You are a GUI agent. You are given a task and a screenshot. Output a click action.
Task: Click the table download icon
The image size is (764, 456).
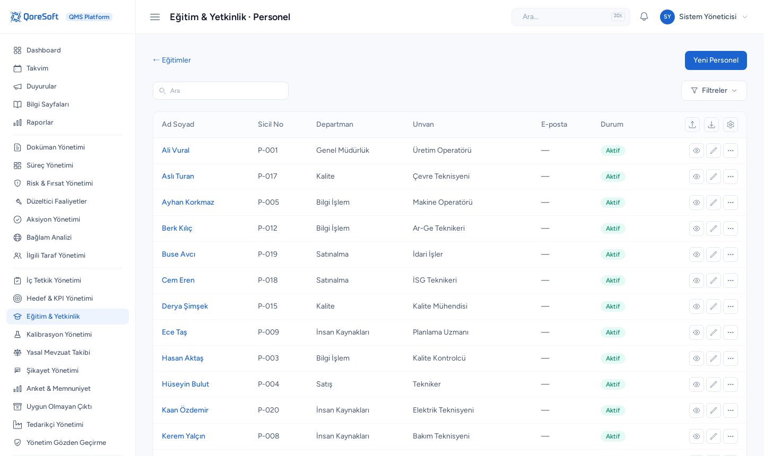711,125
